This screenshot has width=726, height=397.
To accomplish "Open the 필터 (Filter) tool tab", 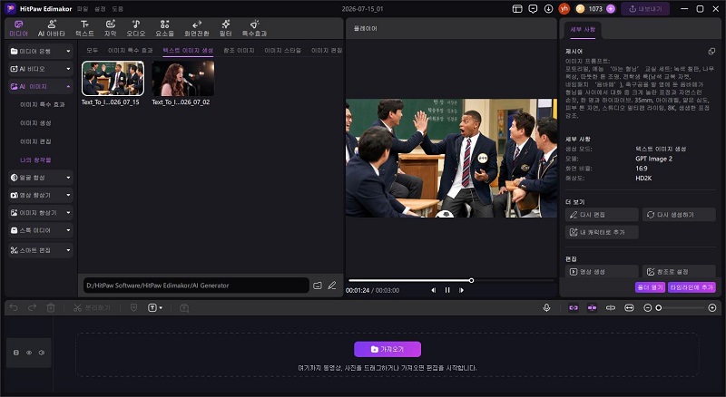I will click(x=225, y=28).
